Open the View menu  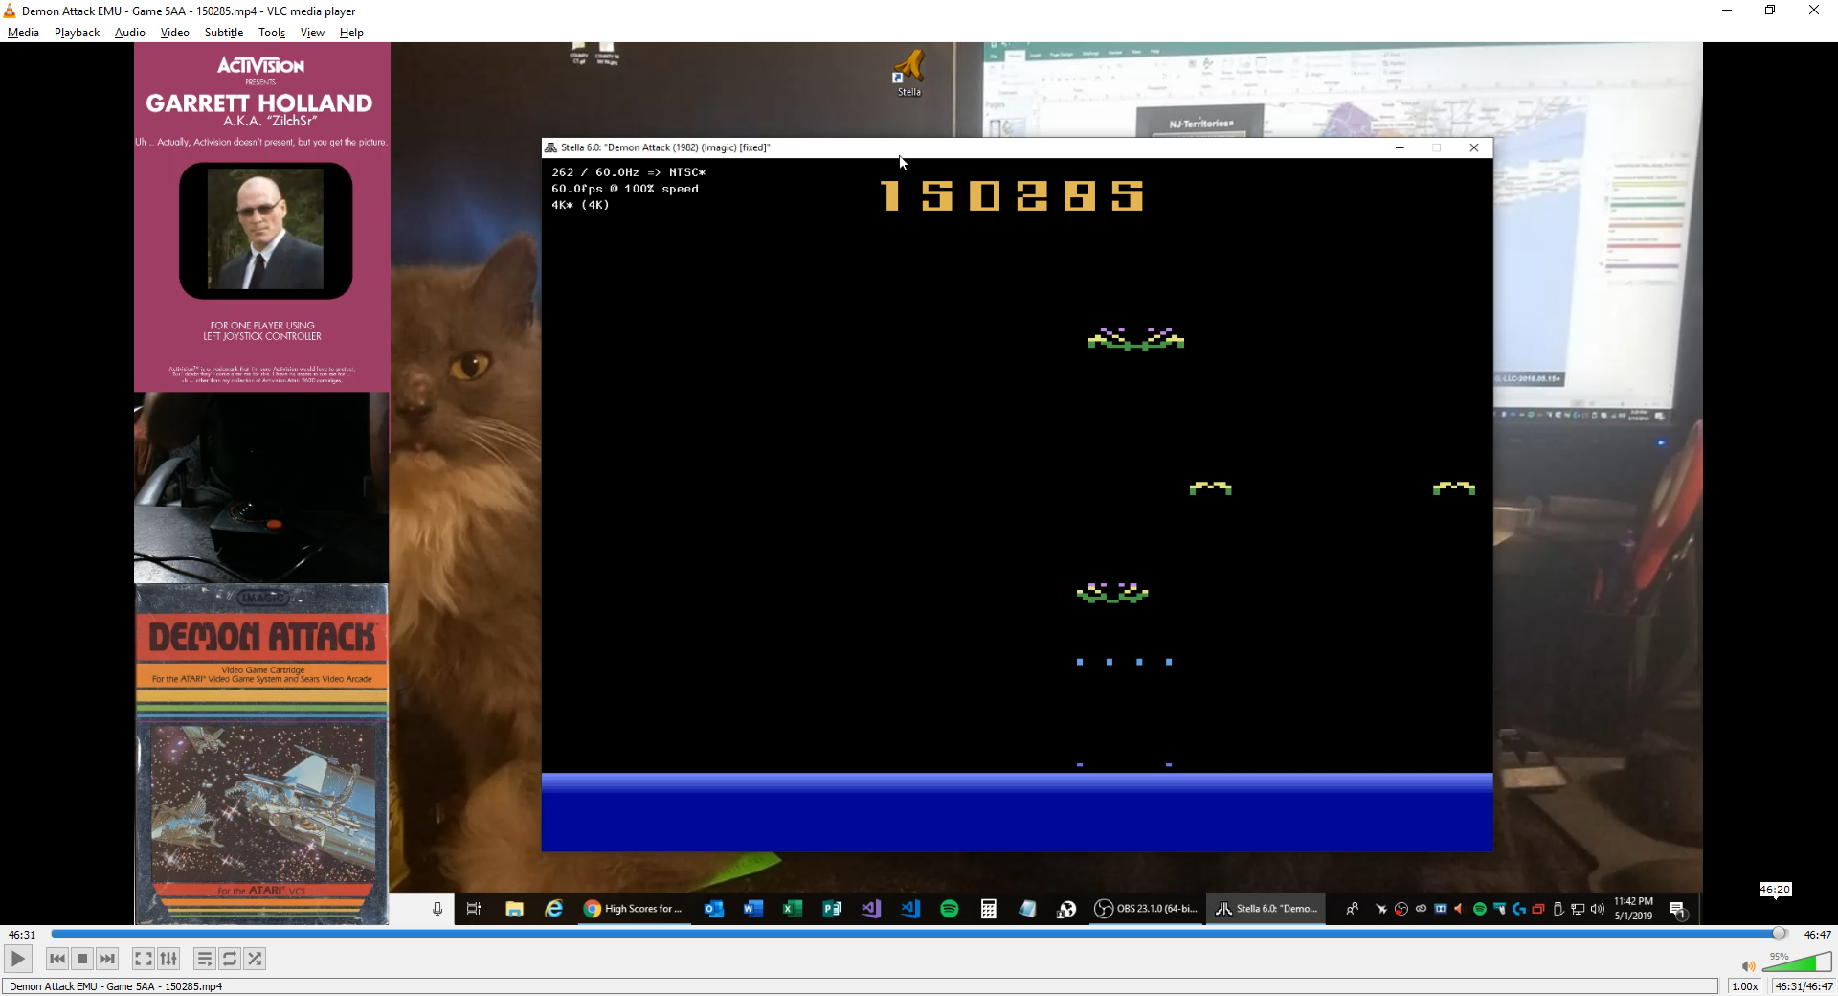click(x=312, y=33)
